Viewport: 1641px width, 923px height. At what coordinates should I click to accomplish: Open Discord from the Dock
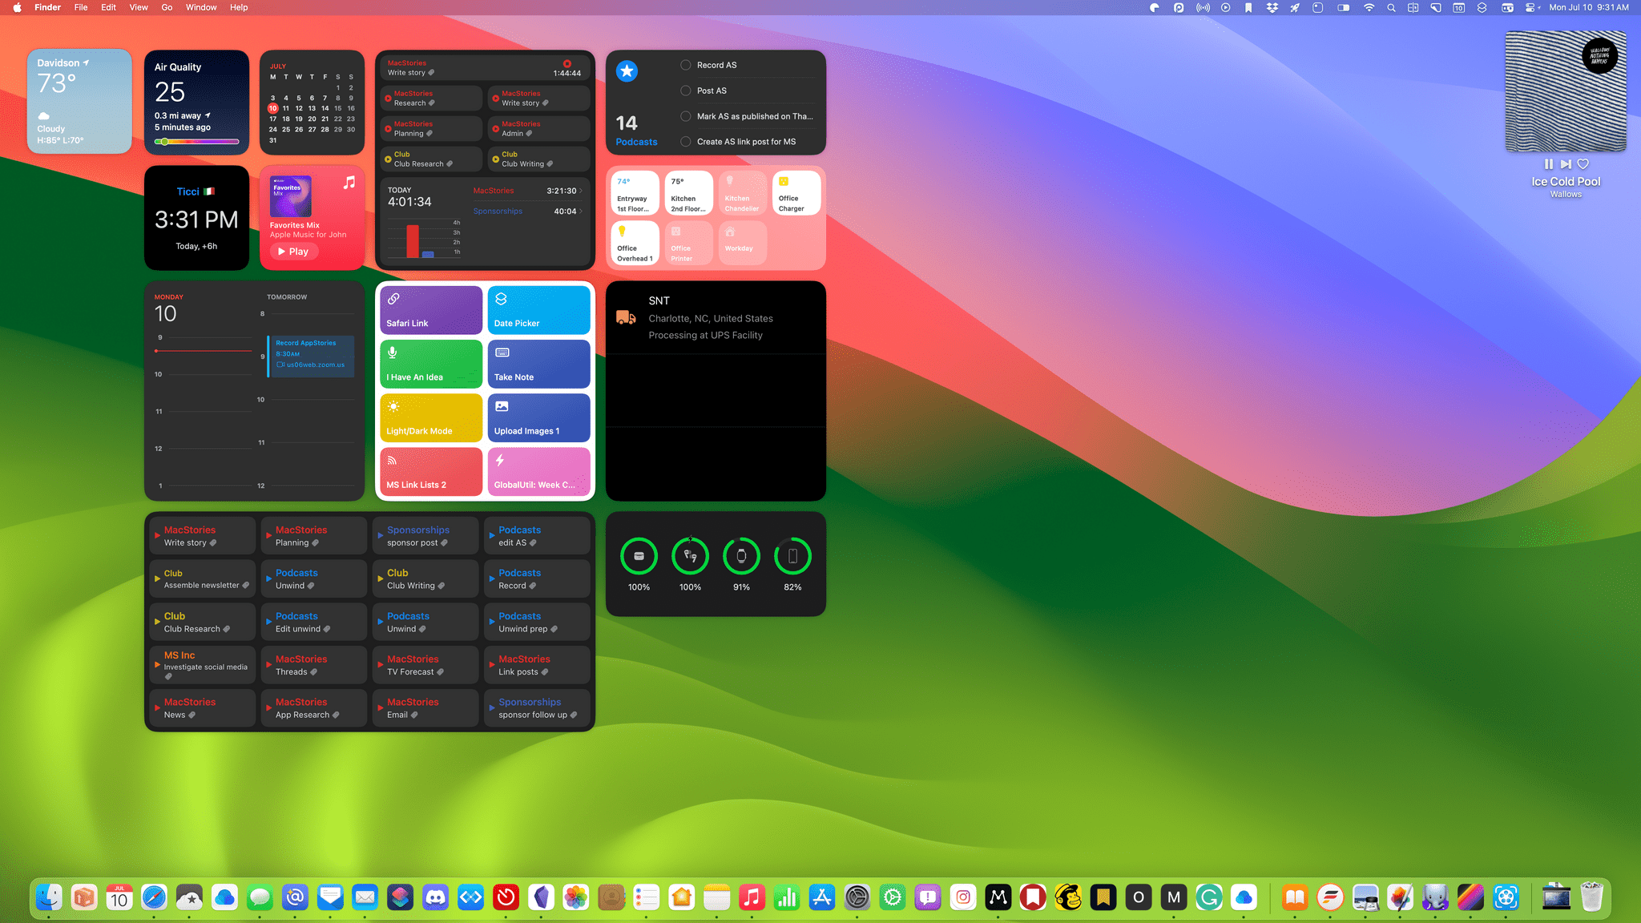click(435, 897)
